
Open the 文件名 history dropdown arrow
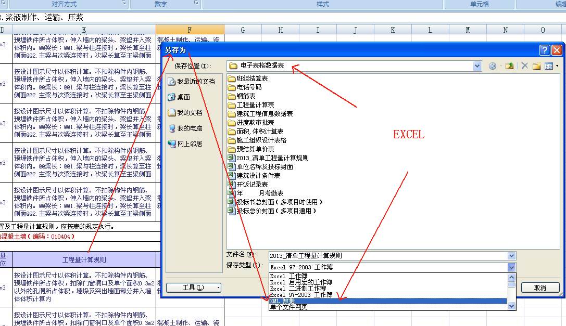click(511, 256)
